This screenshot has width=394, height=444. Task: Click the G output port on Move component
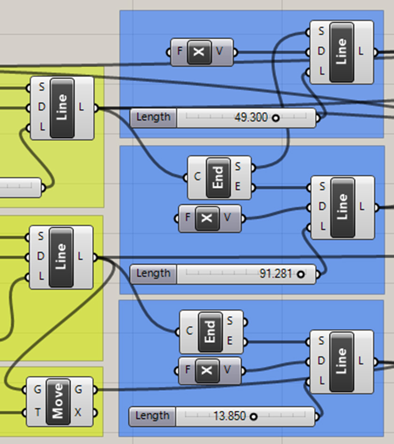[x=95, y=390]
